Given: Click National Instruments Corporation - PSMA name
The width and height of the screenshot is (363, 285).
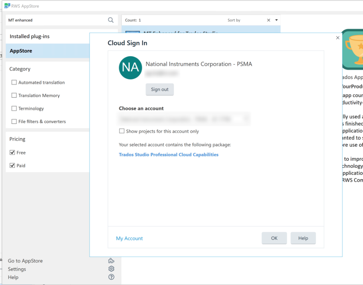Looking at the screenshot, I should 199,64.
